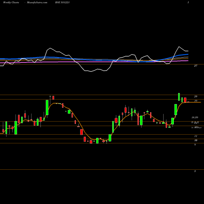The width and height of the screenshot is (204, 204).
Task: Click the 9 price axis label
Action: point(195,145)
